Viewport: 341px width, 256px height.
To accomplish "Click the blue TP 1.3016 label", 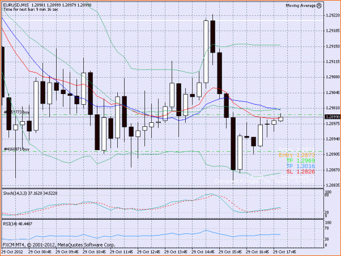I will tap(301, 166).
